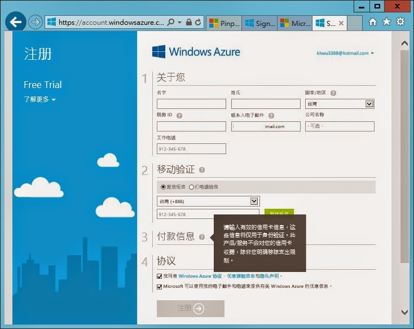Image resolution: width=414 pixels, height=329 pixels.
Task: Refresh the page with reload icon
Action: pyautogui.click(x=198, y=22)
